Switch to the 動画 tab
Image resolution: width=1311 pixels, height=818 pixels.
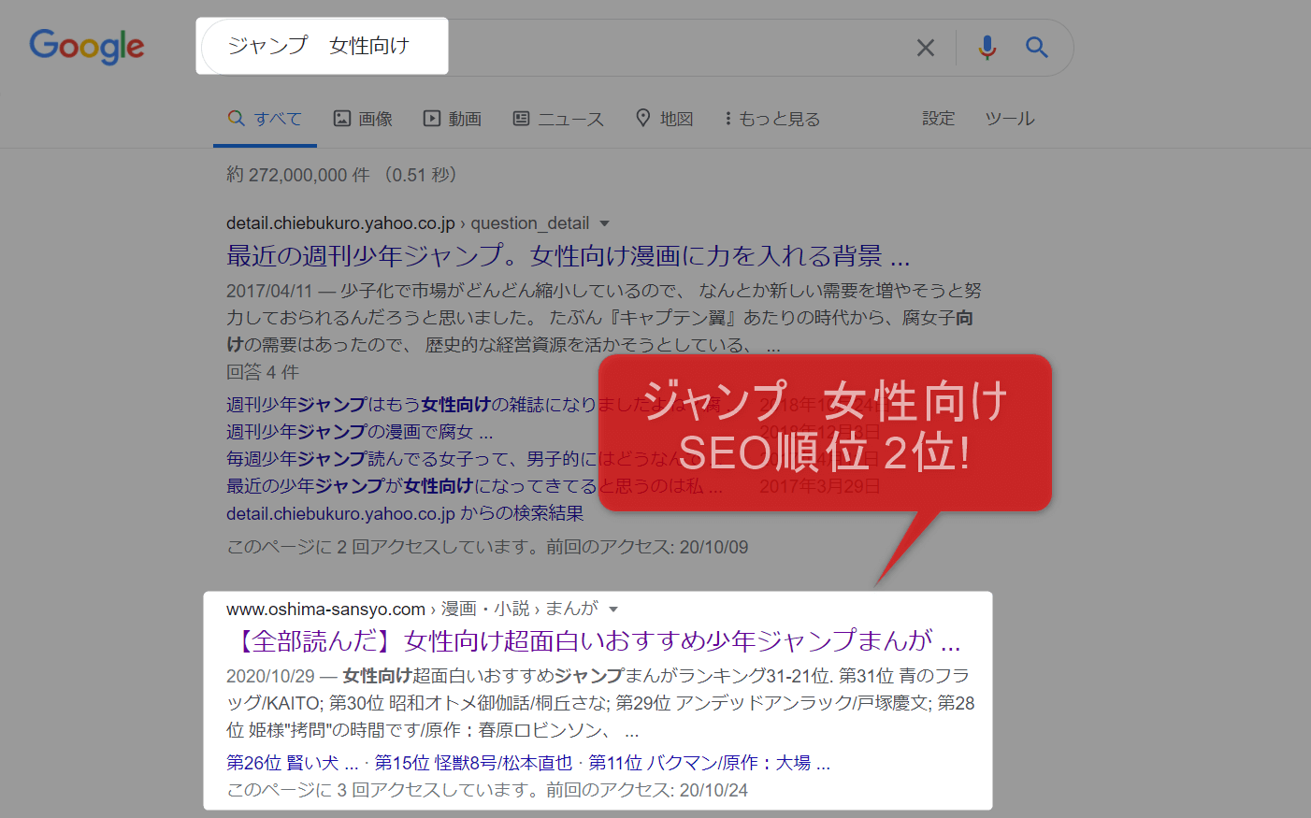tap(453, 119)
